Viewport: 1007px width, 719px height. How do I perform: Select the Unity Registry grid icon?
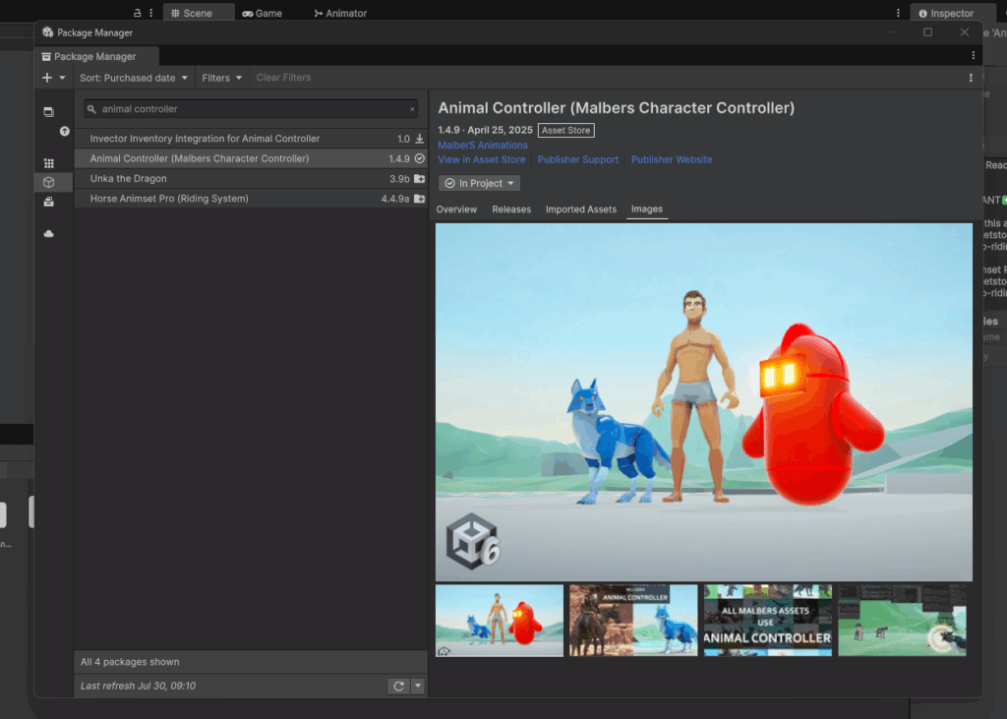click(x=49, y=163)
